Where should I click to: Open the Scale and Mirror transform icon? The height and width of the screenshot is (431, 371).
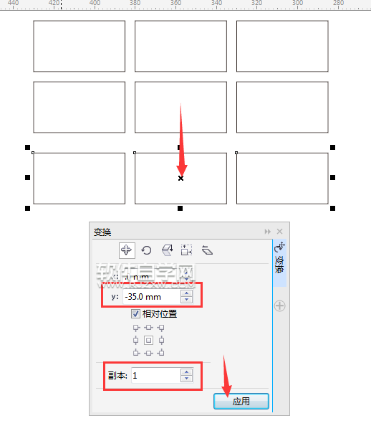167,250
